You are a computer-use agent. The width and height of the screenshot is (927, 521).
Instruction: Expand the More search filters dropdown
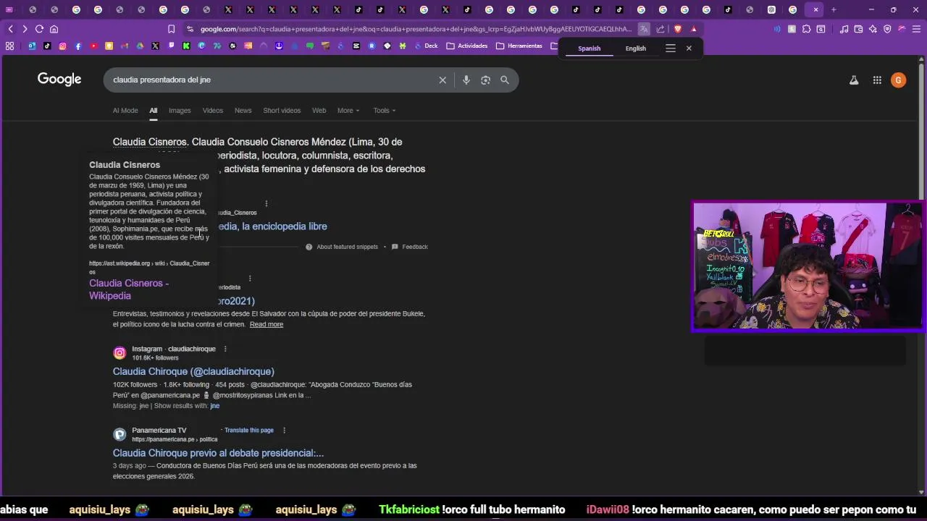pos(348,111)
